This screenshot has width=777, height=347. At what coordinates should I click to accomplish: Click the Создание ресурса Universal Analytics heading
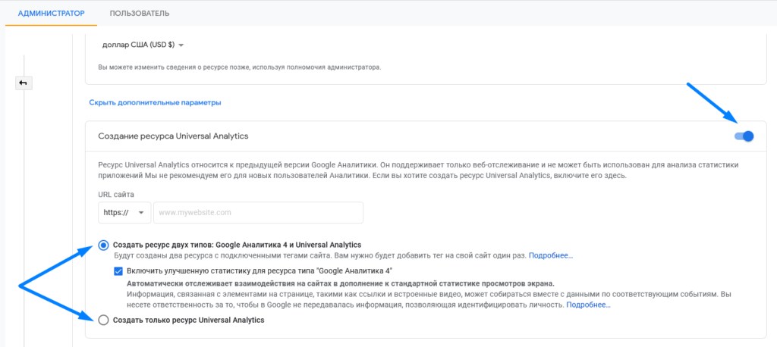(173, 136)
